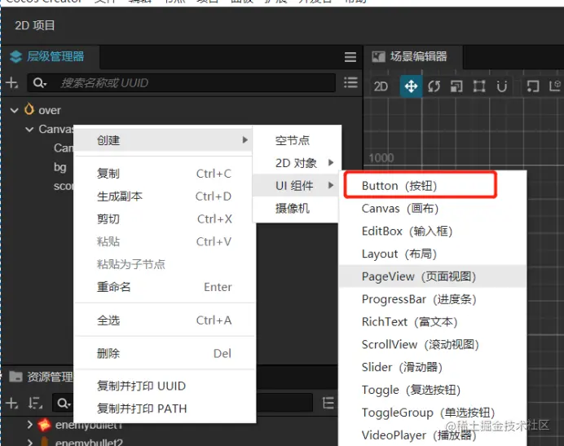The image size is (564, 446).
Task: Select the enemybullet1 asset icon
Action: [44, 425]
